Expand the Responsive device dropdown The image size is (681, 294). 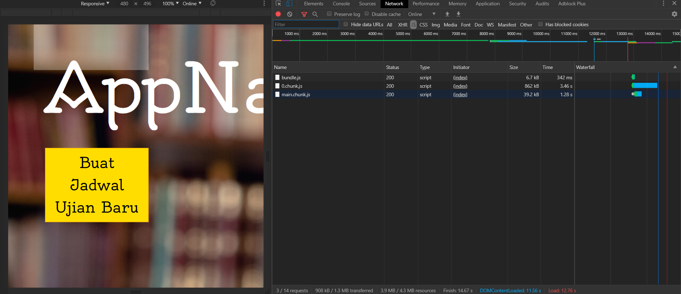[x=95, y=4]
